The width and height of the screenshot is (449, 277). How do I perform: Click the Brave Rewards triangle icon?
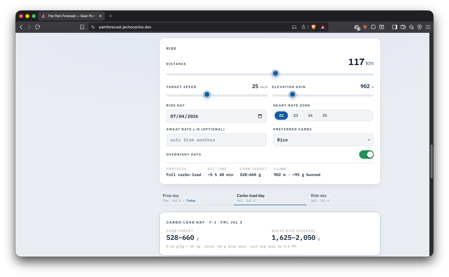click(x=323, y=27)
